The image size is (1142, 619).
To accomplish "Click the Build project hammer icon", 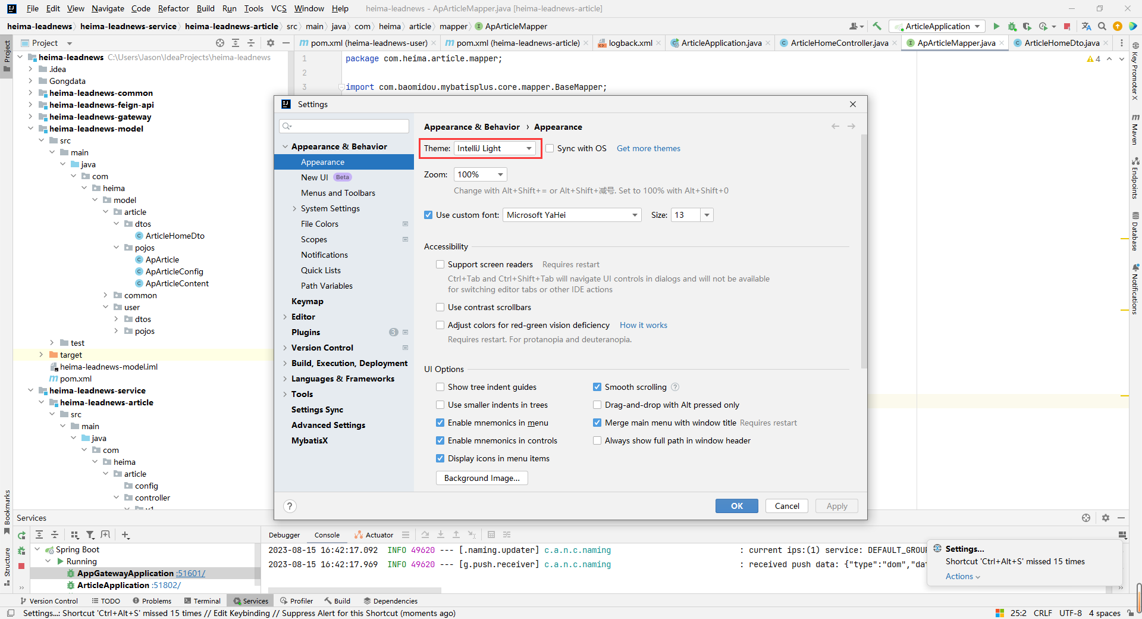I will [x=877, y=26].
